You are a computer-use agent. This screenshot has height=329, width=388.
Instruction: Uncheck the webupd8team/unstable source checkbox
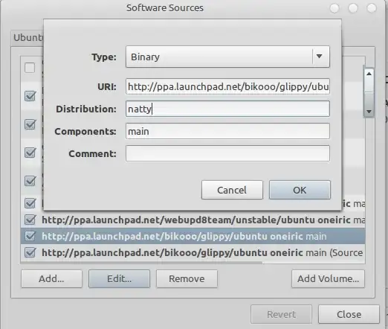(x=30, y=220)
